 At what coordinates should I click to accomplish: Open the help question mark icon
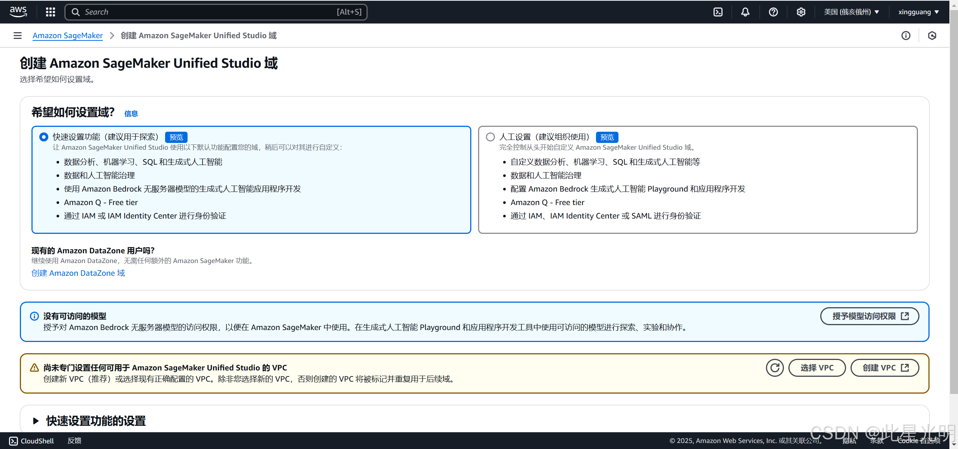coord(773,12)
